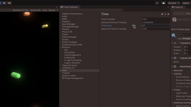Viewport: 191px width, 107px height.
Task: Select Ads under Services
Action: 66,50
